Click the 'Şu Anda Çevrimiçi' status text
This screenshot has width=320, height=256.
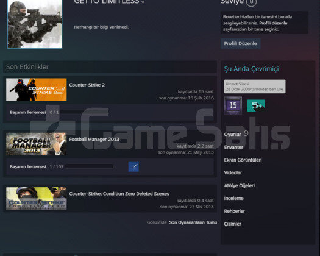tap(251, 69)
